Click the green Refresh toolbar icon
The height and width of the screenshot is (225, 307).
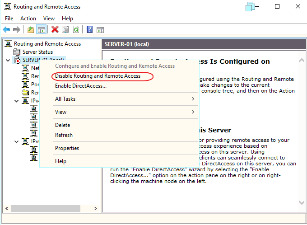click(76, 29)
